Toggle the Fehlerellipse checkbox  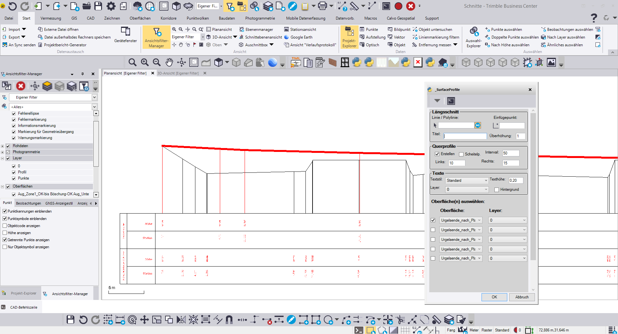coord(14,113)
